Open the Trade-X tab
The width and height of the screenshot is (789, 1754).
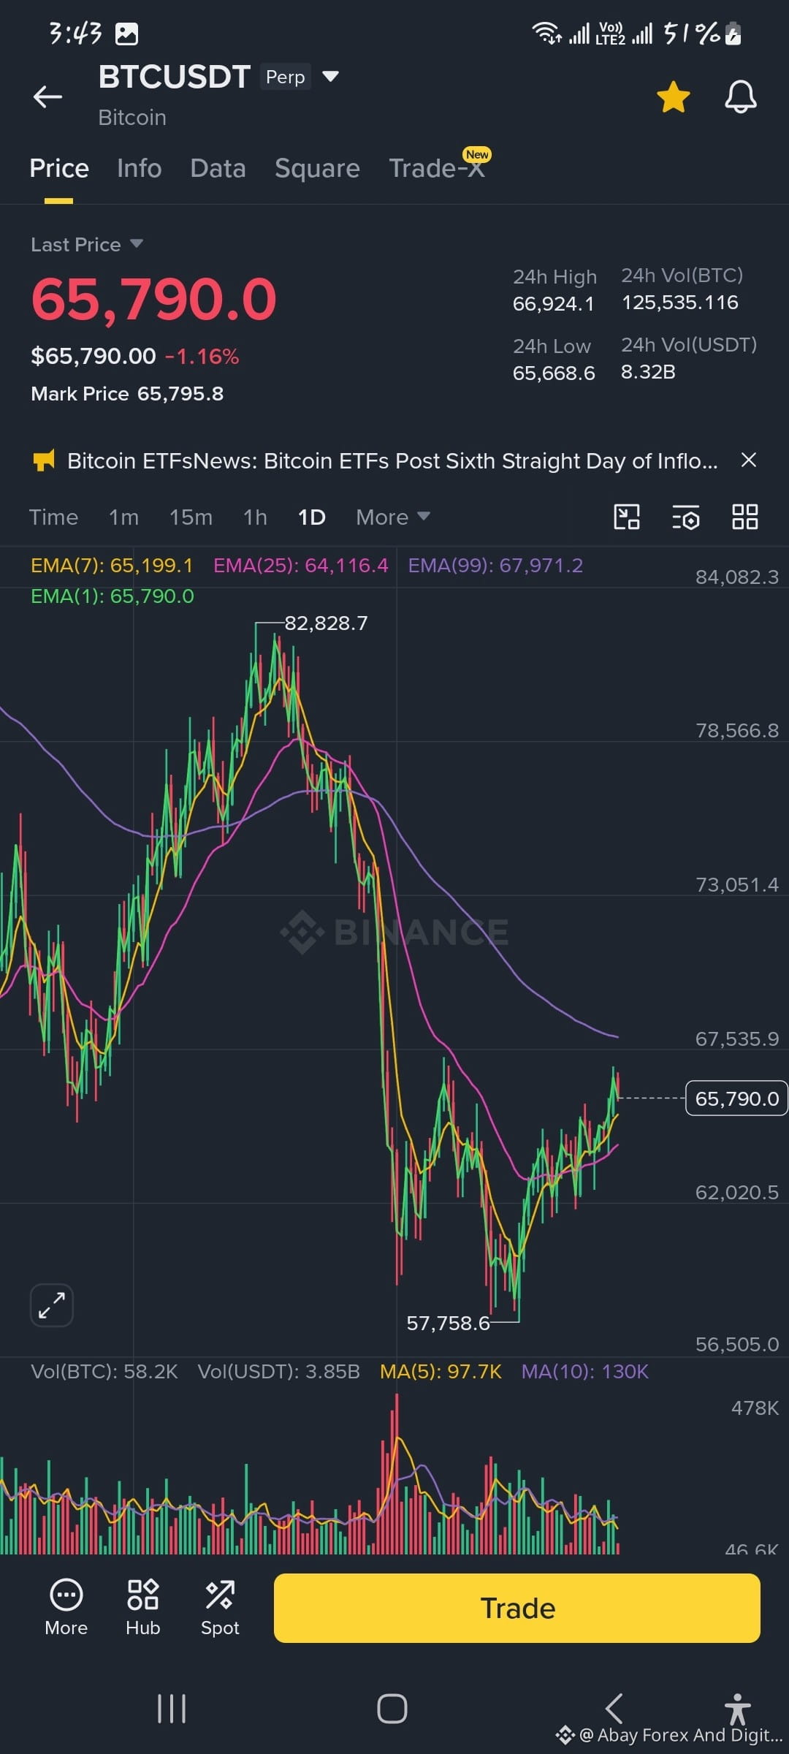(x=437, y=168)
